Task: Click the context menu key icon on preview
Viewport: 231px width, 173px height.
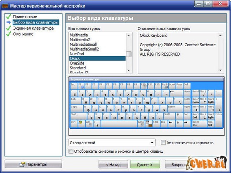Action: [x=148, y=123]
